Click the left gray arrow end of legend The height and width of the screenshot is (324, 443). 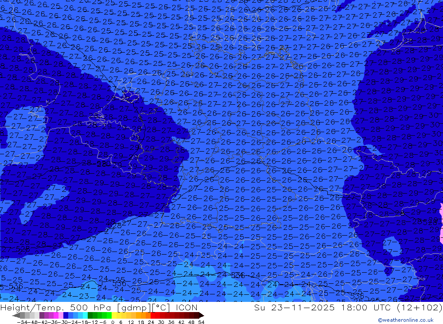16,316
